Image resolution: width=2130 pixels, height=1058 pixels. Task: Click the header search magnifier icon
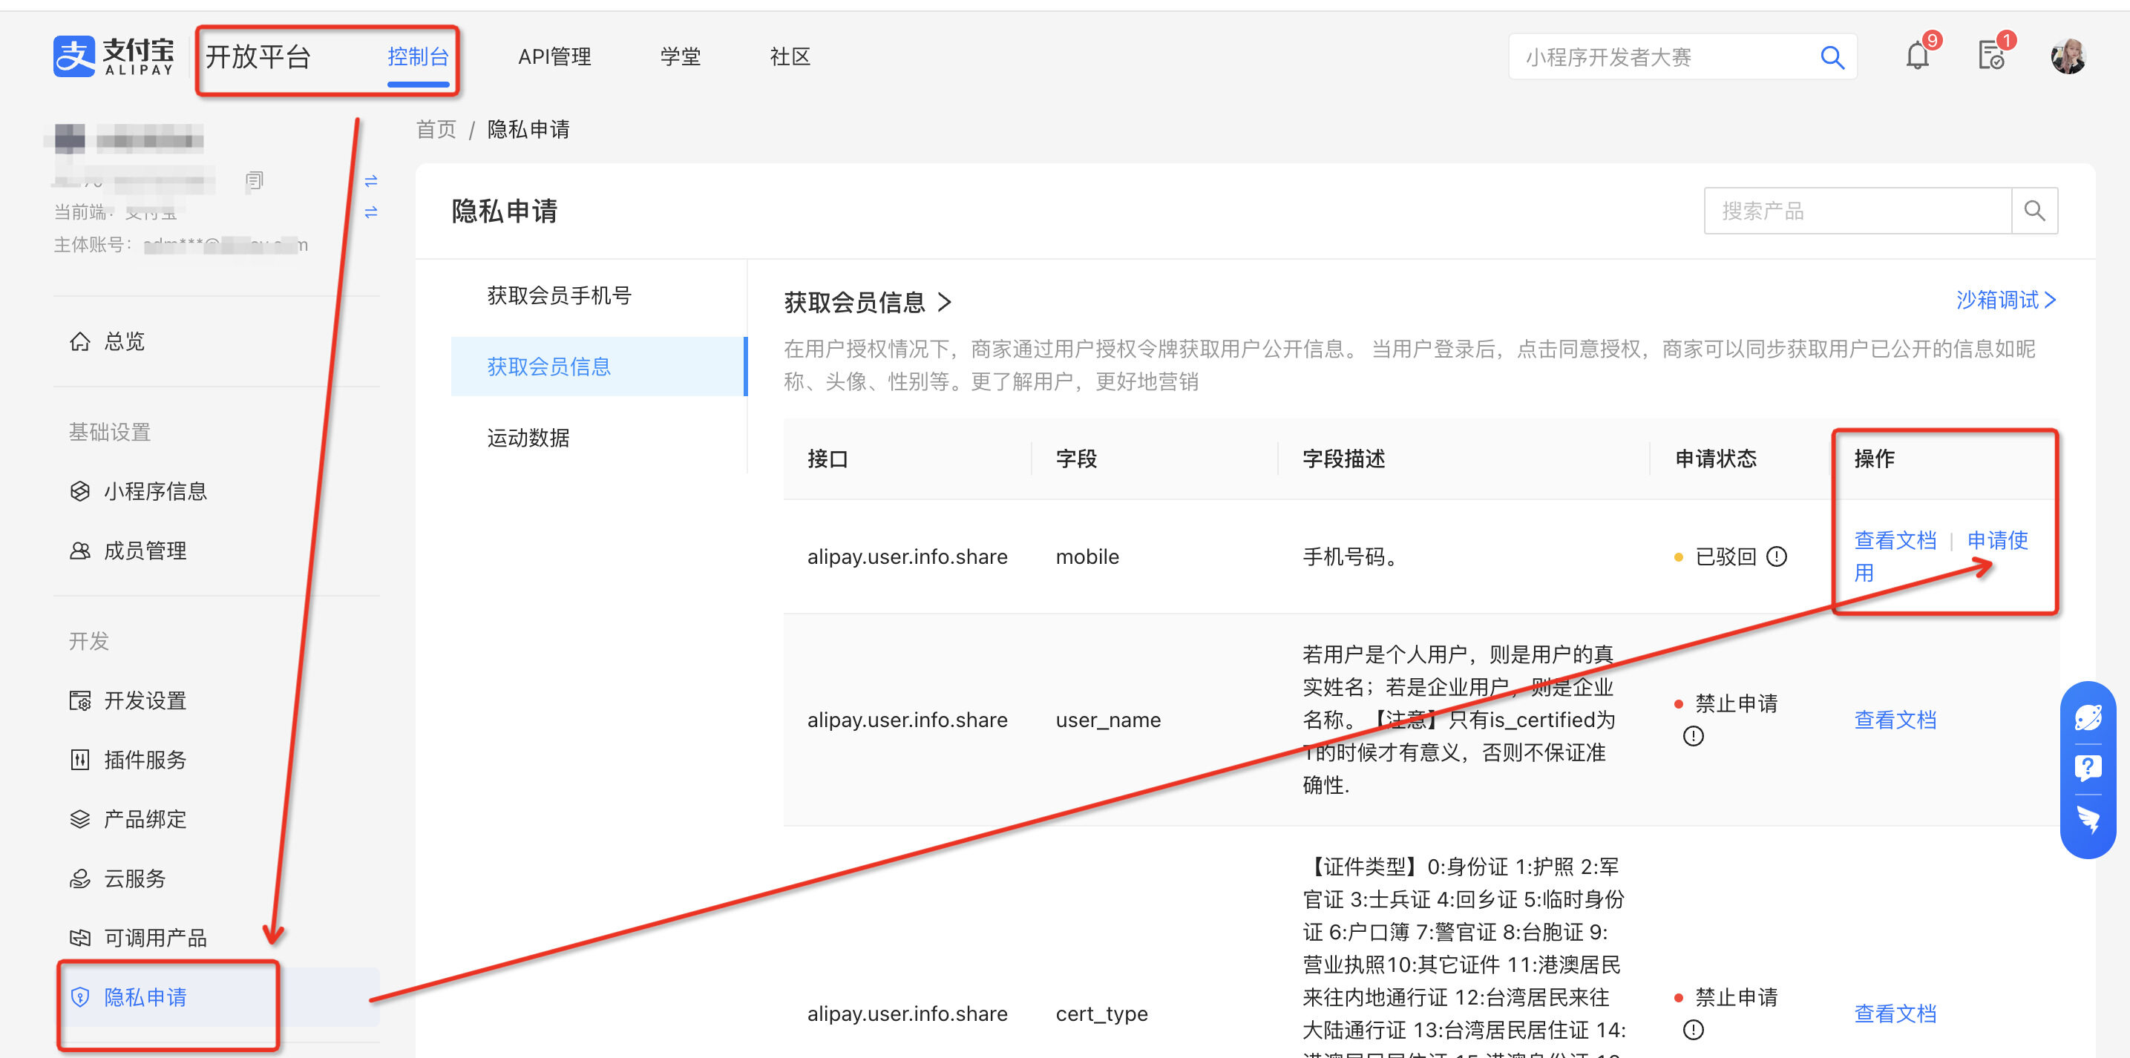[1832, 57]
